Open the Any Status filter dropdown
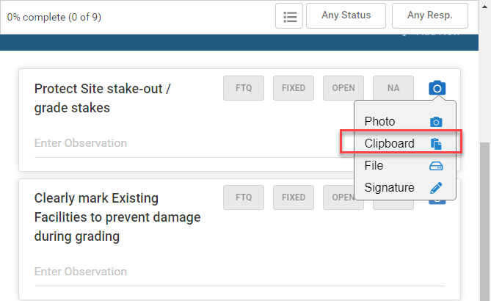The height and width of the screenshot is (301, 491). (346, 15)
